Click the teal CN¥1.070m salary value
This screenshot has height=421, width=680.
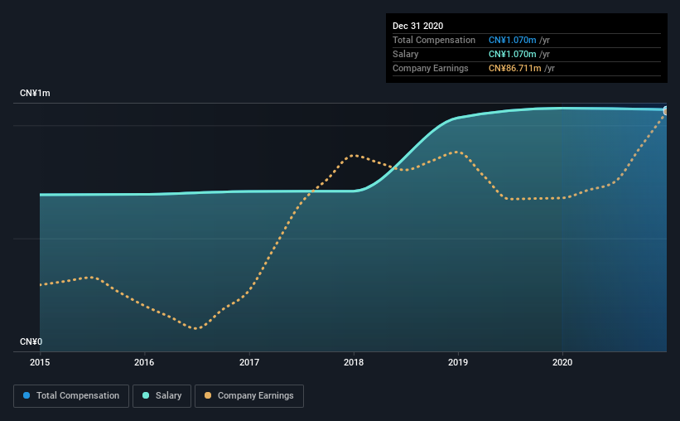[x=512, y=54]
